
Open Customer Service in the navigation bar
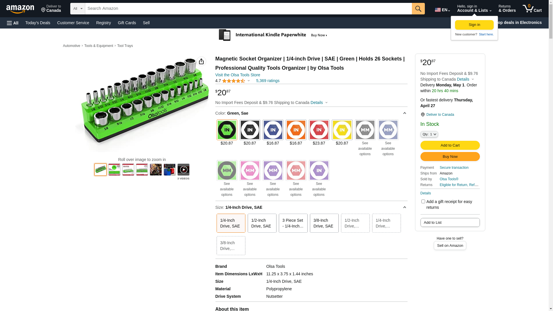[x=73, y=23]
